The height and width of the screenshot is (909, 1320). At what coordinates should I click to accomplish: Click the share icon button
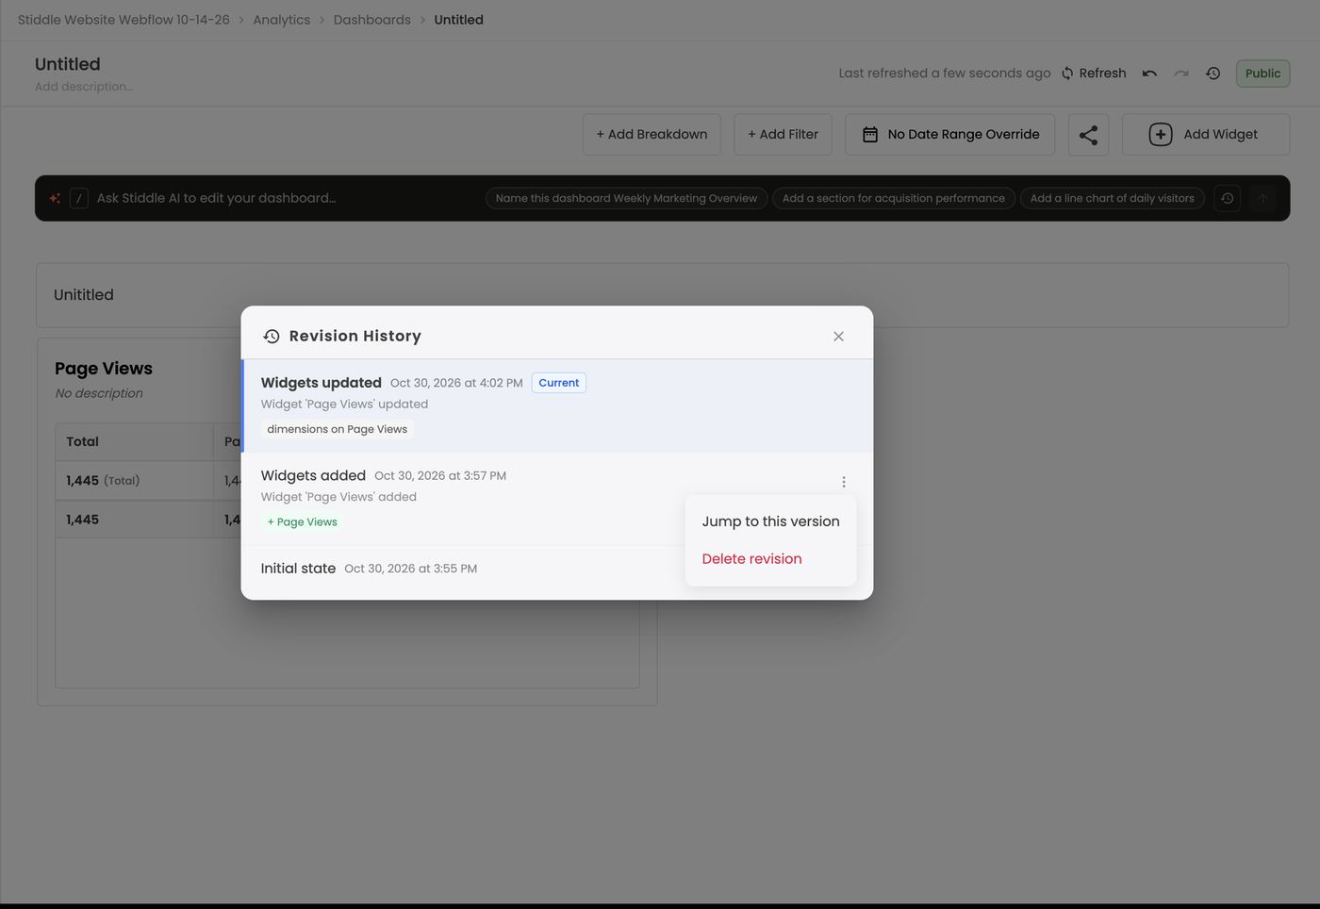coord(1088,135)
